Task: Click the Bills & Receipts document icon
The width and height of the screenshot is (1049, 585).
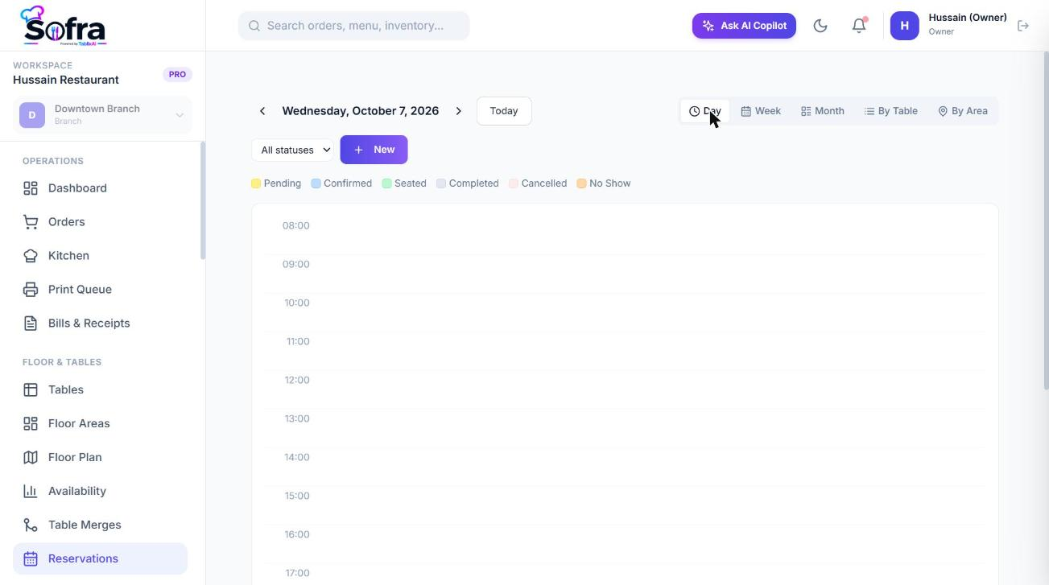Action: [x=31, y=323]
